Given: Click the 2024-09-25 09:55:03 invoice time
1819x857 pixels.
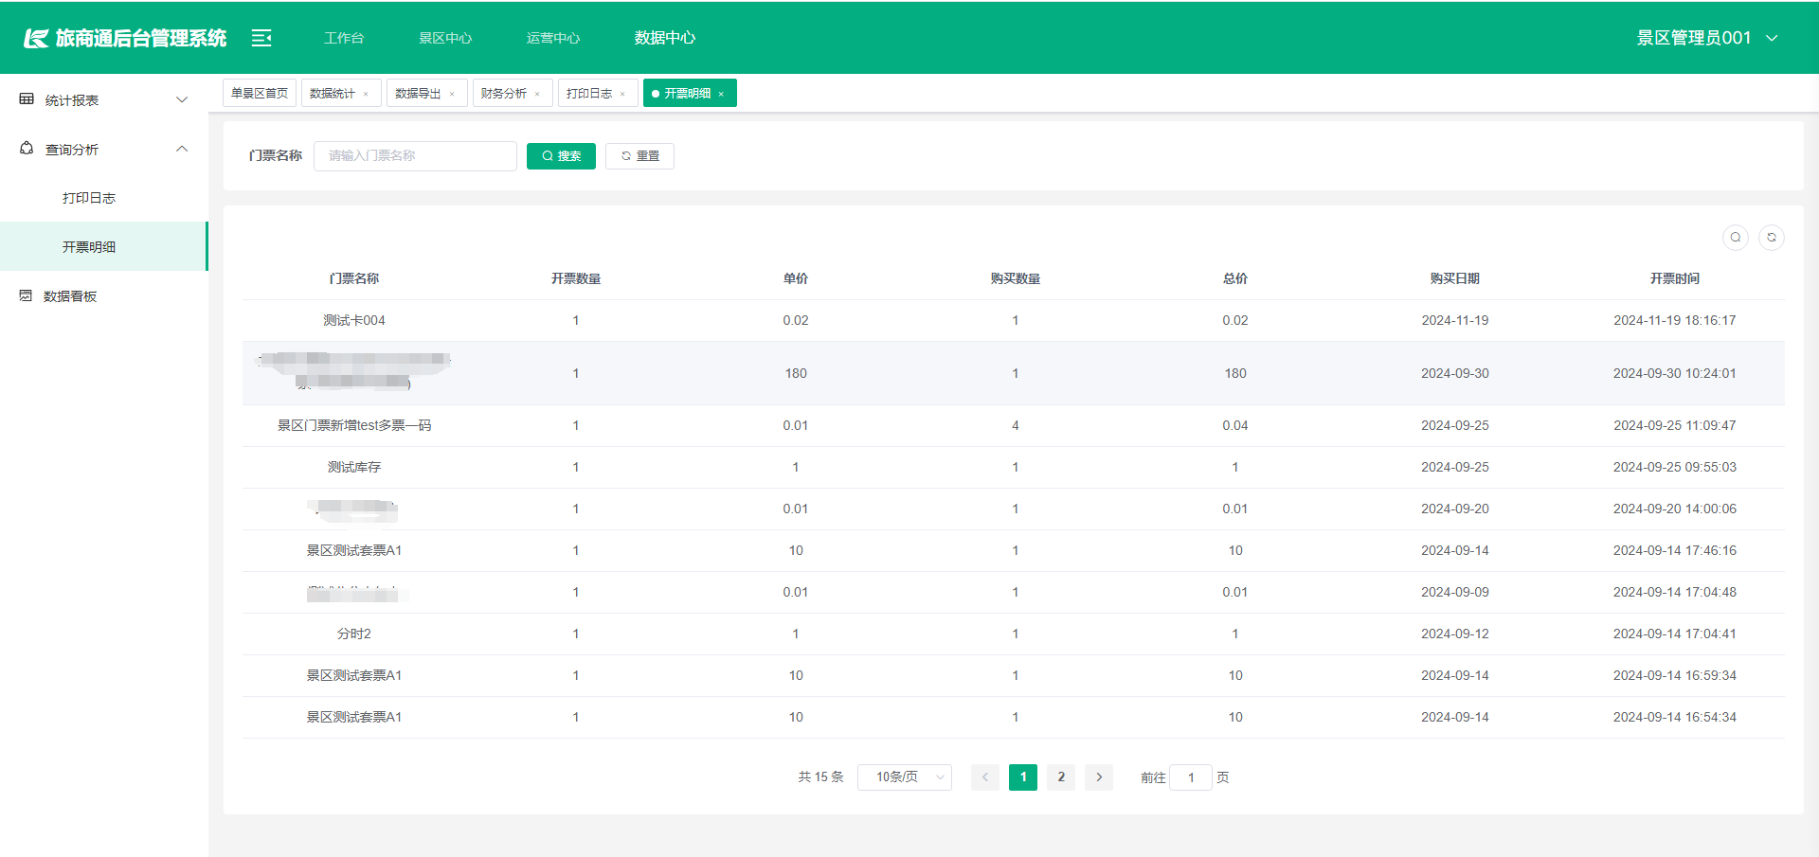Looking at the screenshot, I should [1675, 467].
